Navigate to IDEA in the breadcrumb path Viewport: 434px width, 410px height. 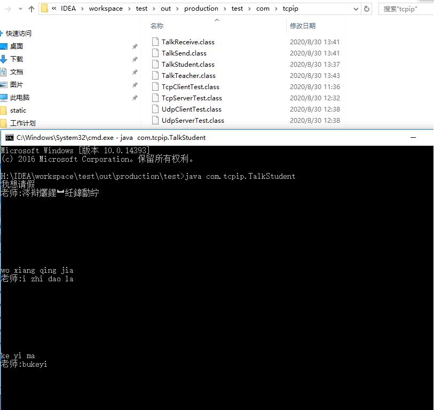point(68,9)
